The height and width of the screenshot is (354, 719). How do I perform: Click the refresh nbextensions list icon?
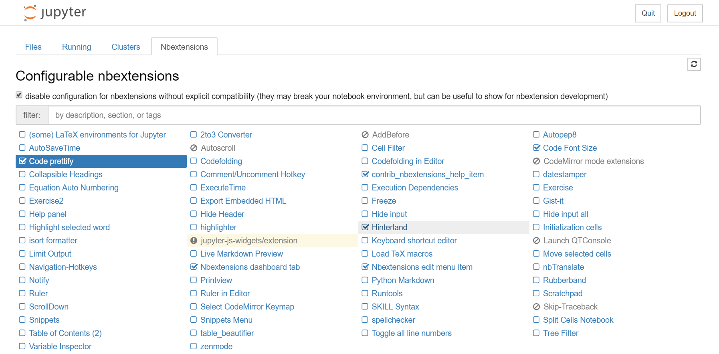tap(694, 64)
